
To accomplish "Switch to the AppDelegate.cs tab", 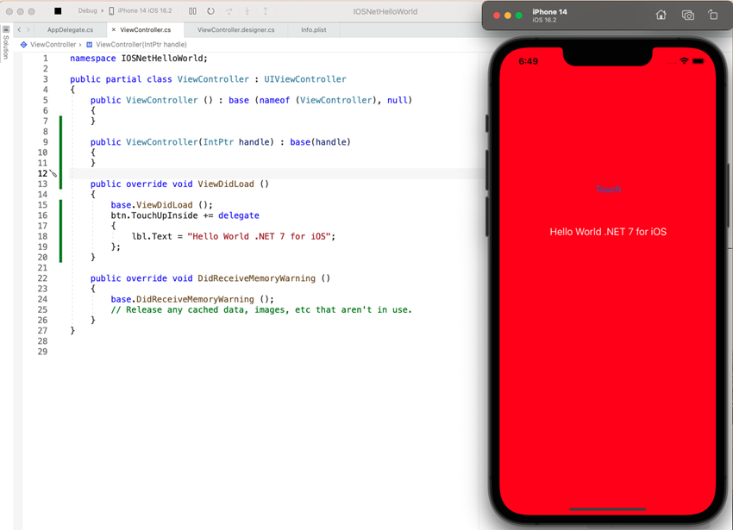I will (x=69, y=29).
